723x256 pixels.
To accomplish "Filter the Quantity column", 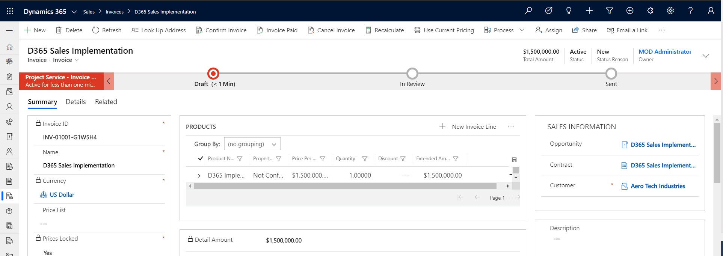I will click(x=364, y=159).
